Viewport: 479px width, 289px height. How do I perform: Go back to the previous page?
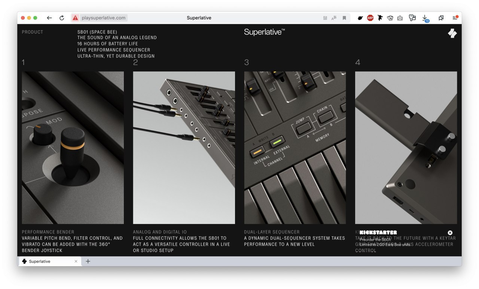49,18
